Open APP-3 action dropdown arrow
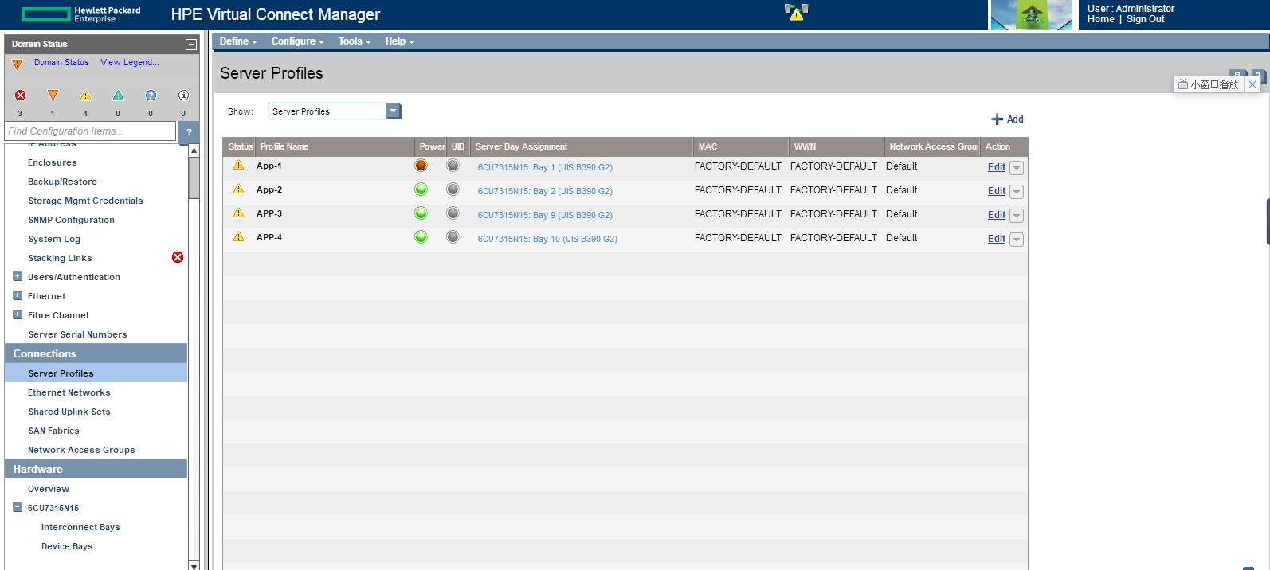The height and width of the screenshot is (570, 1270). [x=1017, y=216]
